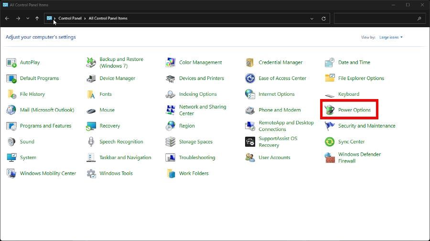Open Backup and Restore (Windows 7) icon
This screenshot has width=430, height=241.
click(x=91, y=62)
